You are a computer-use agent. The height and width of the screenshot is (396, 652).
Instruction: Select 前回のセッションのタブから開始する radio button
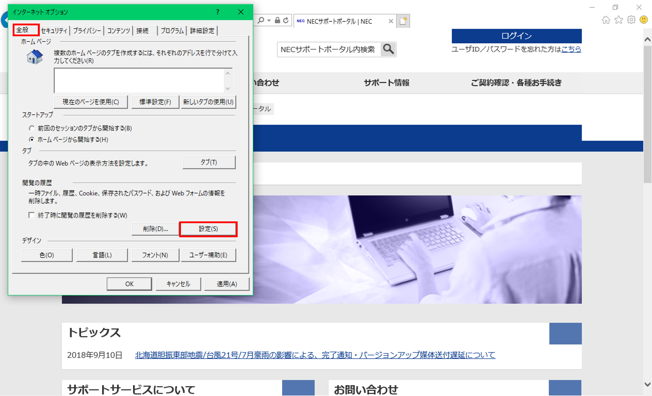tap(32, 128)
